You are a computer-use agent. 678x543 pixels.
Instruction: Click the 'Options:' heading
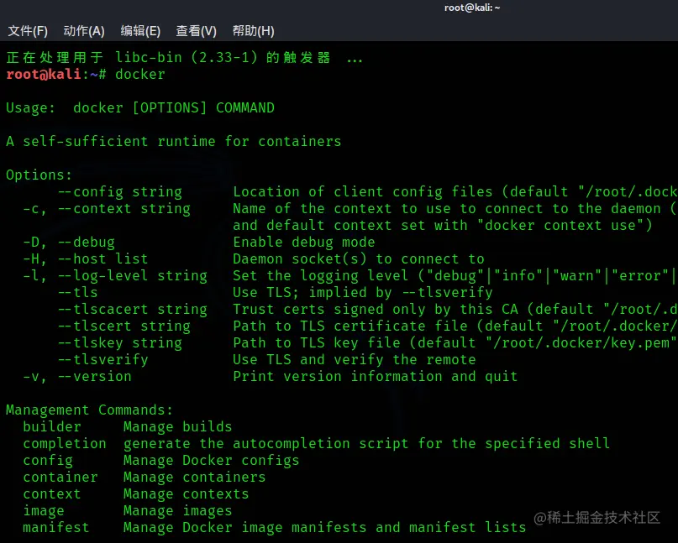point(39,175)
